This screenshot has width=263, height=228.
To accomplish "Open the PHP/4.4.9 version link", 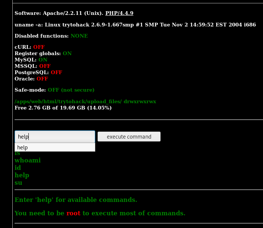I will tap(119, 13).
